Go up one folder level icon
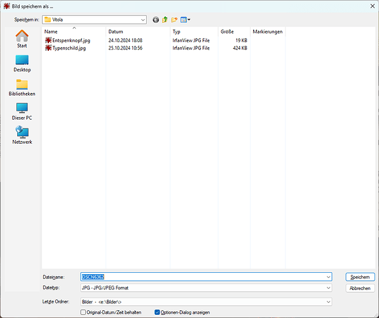The height and width of the screenshot is (318, 379). 165,20
